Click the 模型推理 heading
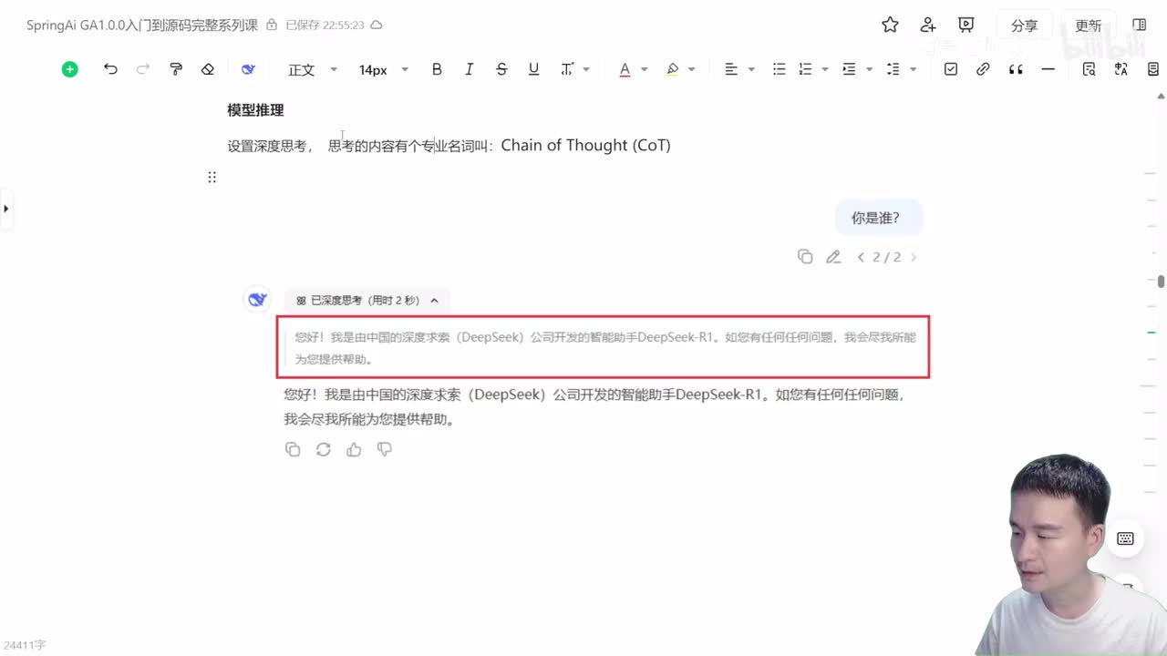This screenshot has width=1167, height=656. pos(255,110)
